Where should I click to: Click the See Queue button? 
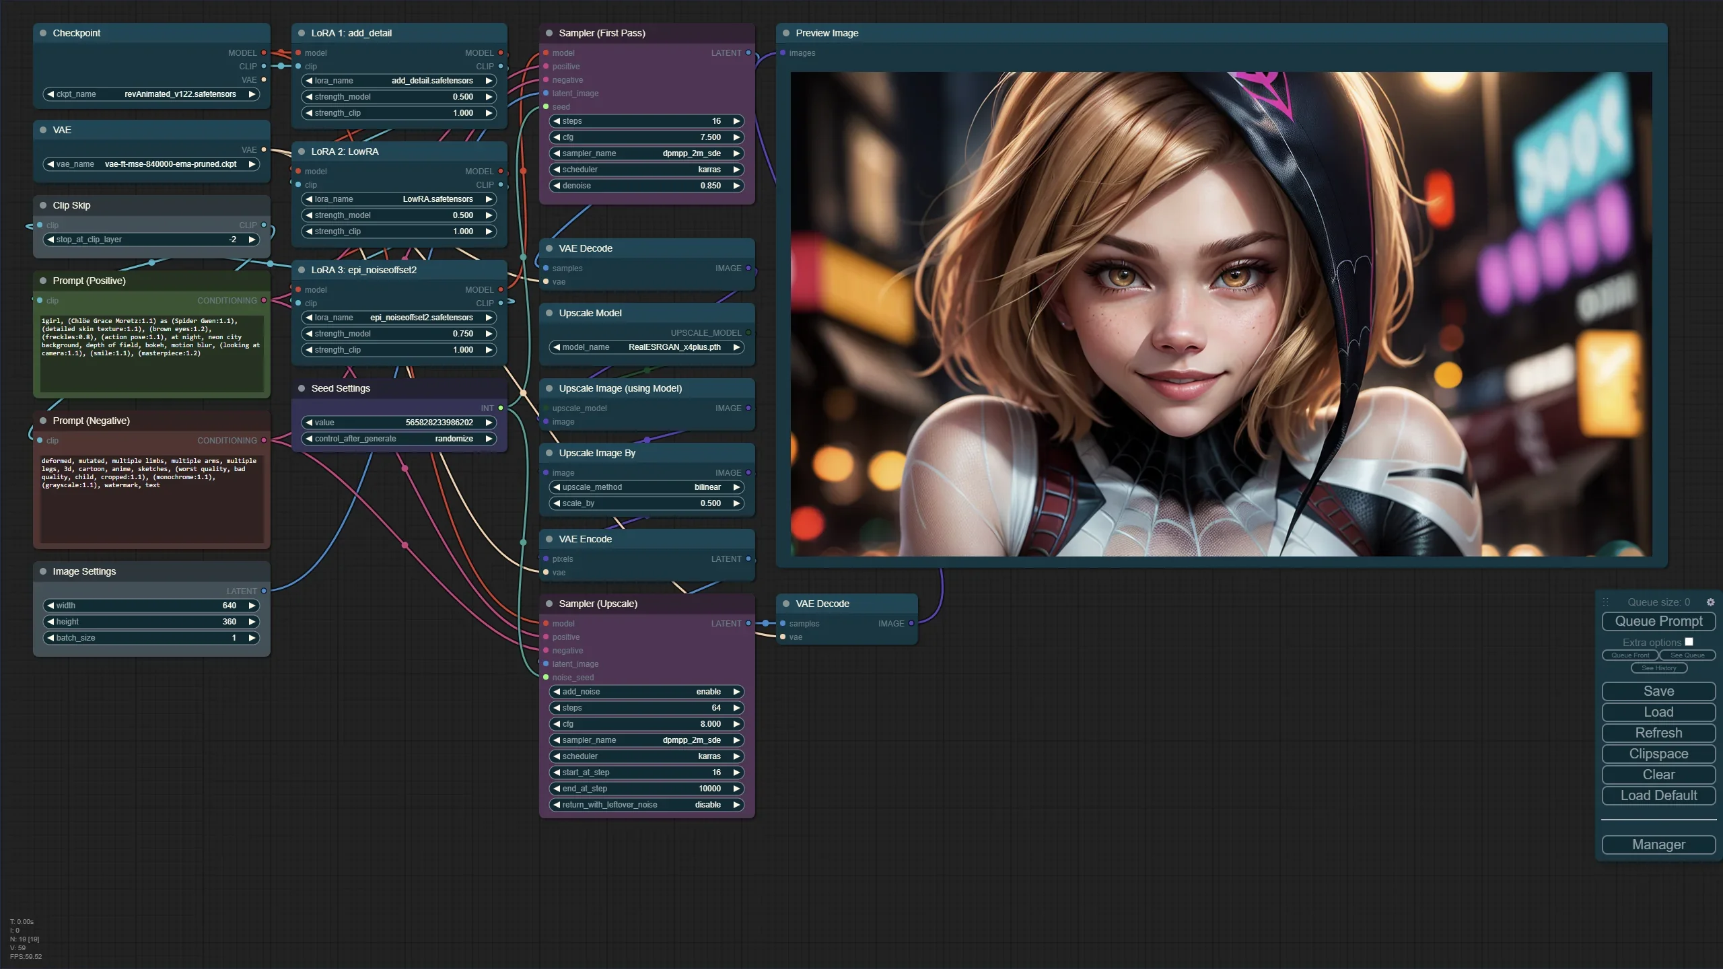coord(1687,655)
